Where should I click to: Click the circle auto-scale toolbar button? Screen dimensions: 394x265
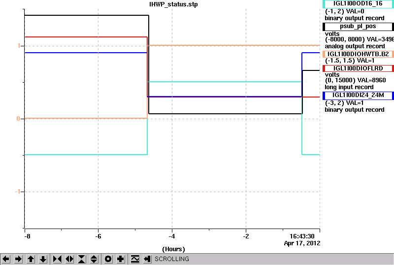click(x=108, y=259)
